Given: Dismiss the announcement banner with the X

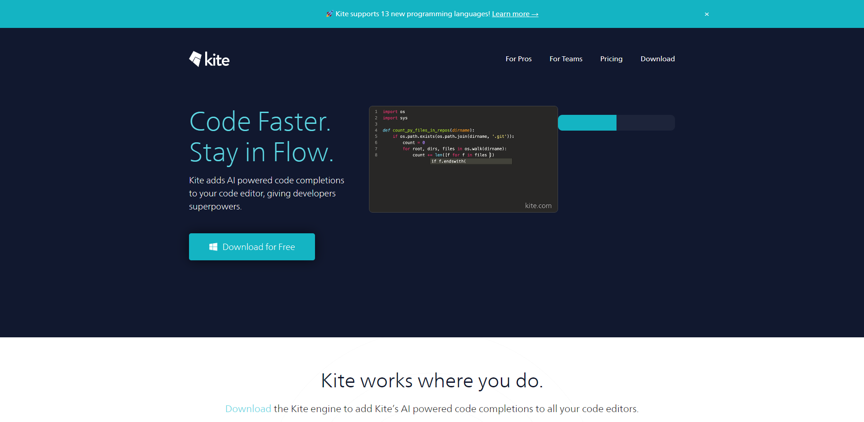Looking at the screenshot, I should 706,14.
